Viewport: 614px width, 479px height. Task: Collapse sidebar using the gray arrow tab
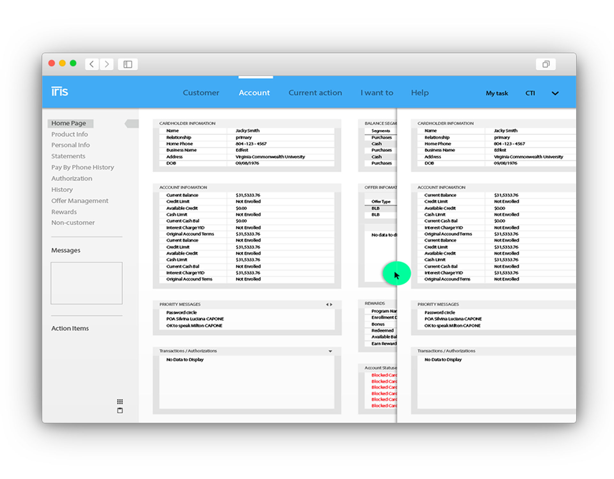132,123
